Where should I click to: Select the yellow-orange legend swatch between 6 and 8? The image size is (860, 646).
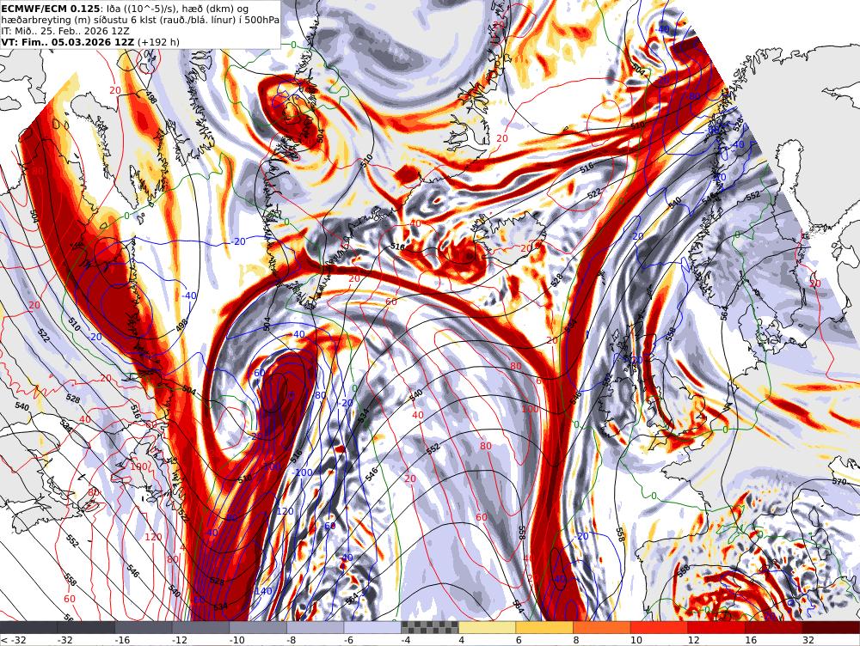pyautogui.click(x=544, y=628)
